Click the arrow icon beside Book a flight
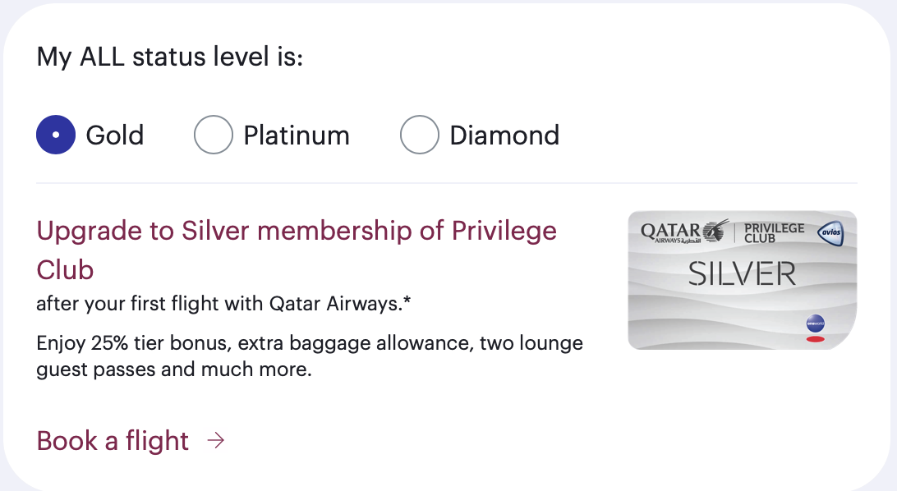This screenshot has height=491, width=897. 215,441
